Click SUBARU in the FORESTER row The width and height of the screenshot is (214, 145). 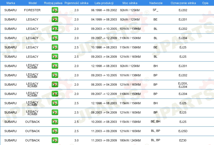point(10,10)
